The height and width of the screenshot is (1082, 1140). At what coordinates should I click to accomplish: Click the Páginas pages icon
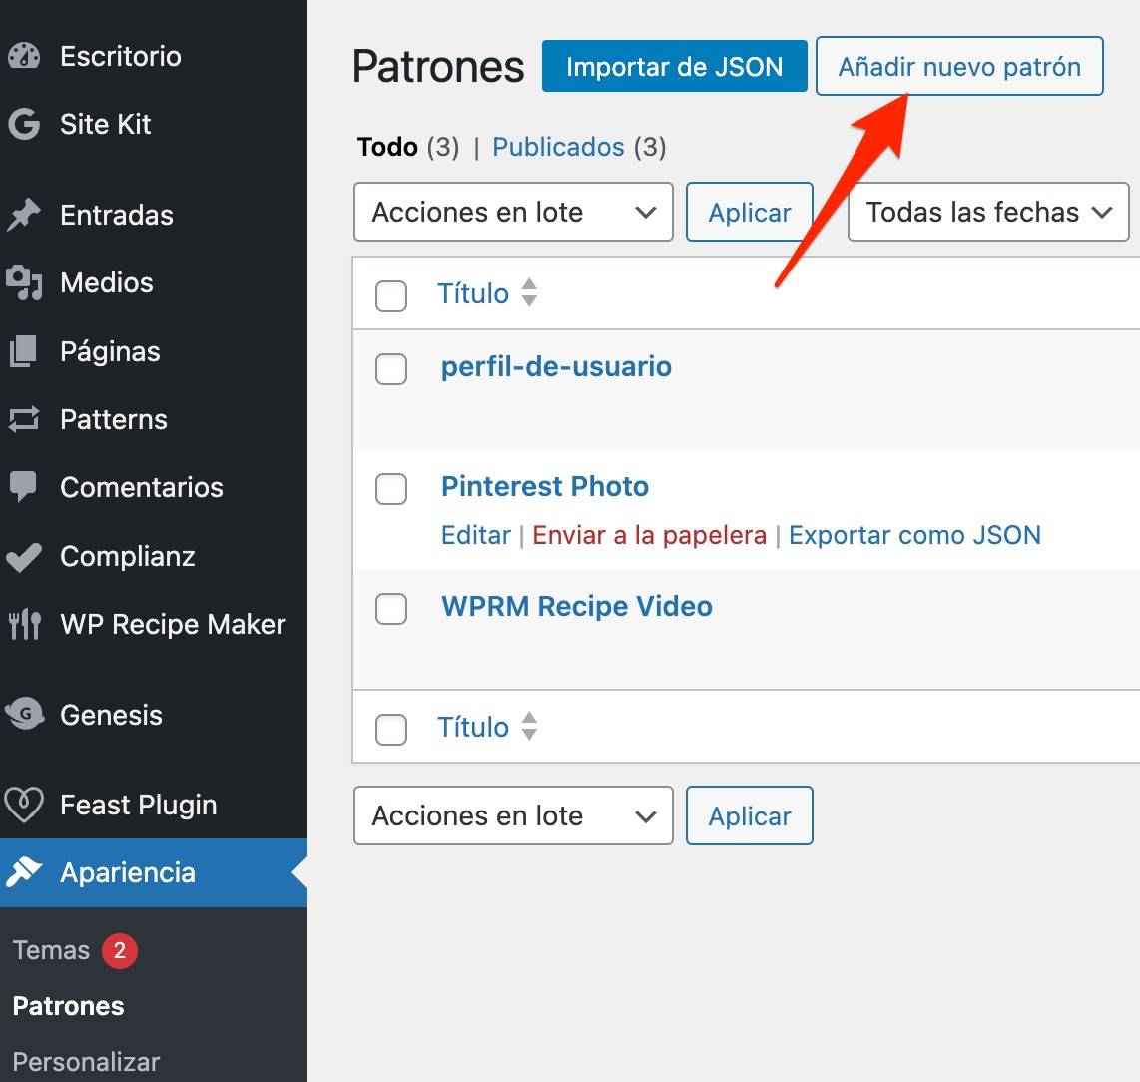tap(24, 351)
